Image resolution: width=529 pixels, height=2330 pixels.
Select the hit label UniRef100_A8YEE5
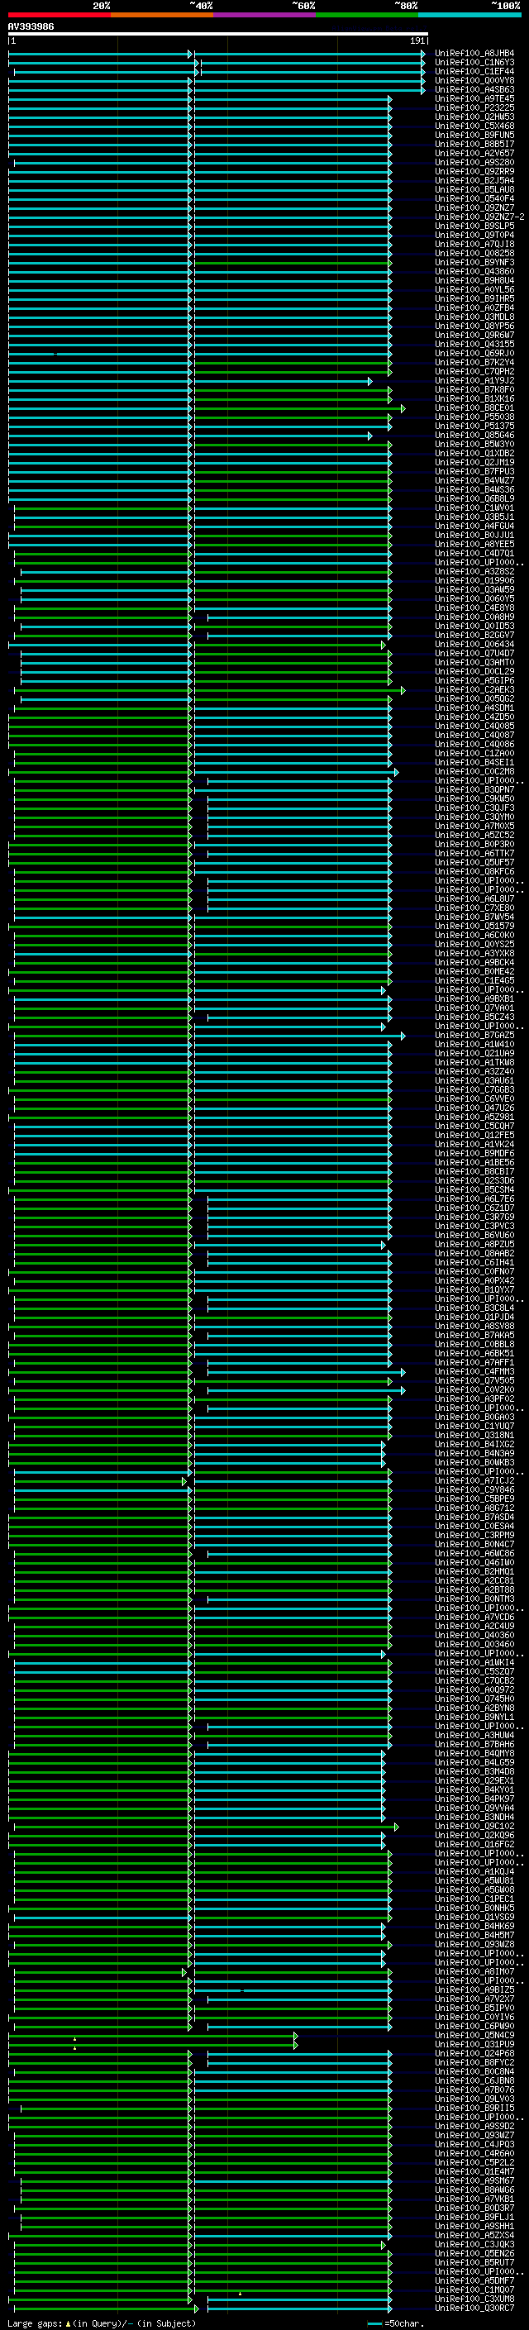click(x=474, y=545)
